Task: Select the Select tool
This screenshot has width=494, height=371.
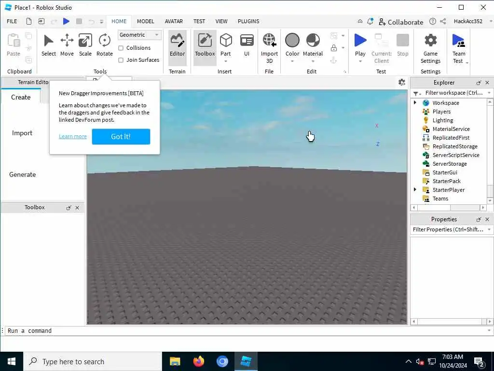Action: pyautogui.click(x=49, y=45)
